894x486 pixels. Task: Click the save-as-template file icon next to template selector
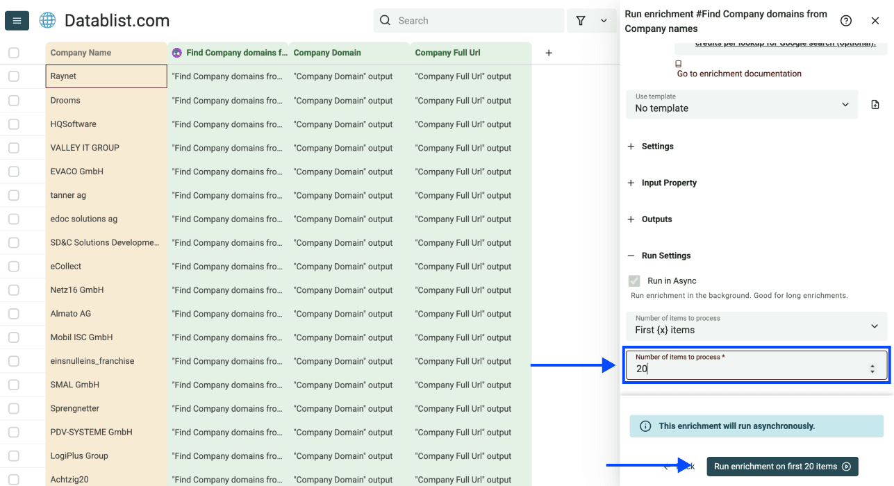pos(875,103)
